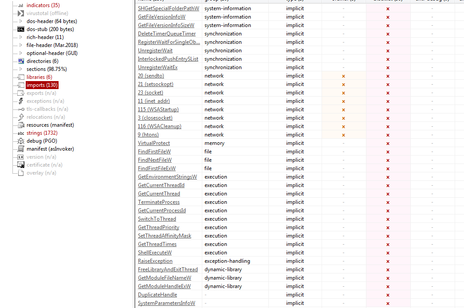Click the resources icon
Viewport: 464px width, 308px height.
pyautogui.click(x=21, y=125)
